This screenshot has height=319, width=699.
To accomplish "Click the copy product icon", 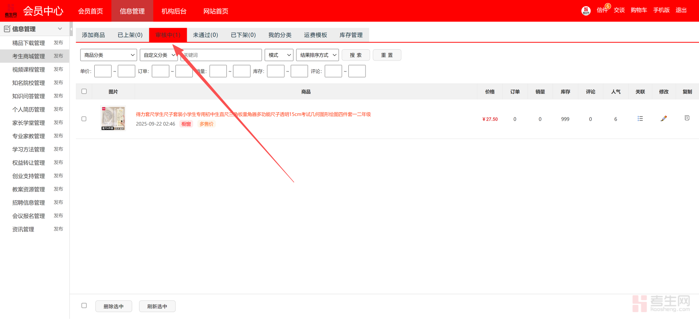I will [687, 118].
